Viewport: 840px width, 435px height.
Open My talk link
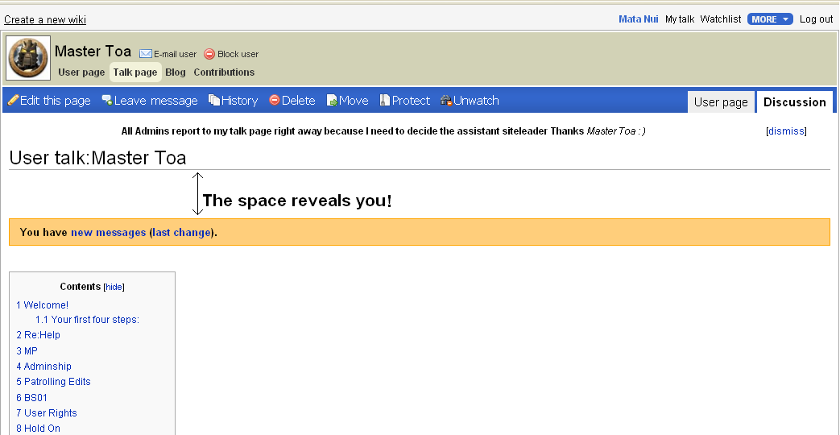click(679, 19)
